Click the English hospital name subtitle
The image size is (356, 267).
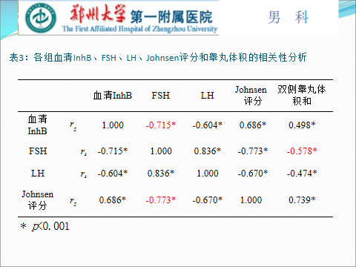(x=139, y=29)
